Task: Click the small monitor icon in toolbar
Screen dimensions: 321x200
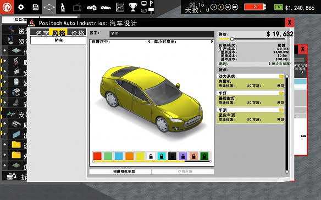Action: pos(144,3)
